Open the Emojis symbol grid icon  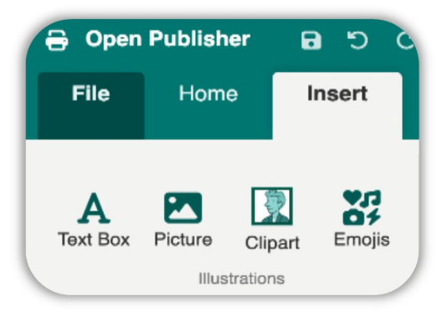(x=362, y=208)
